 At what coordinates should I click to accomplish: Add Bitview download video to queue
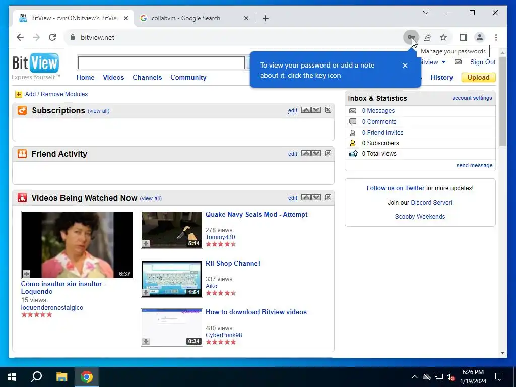[x=146, y=341]
